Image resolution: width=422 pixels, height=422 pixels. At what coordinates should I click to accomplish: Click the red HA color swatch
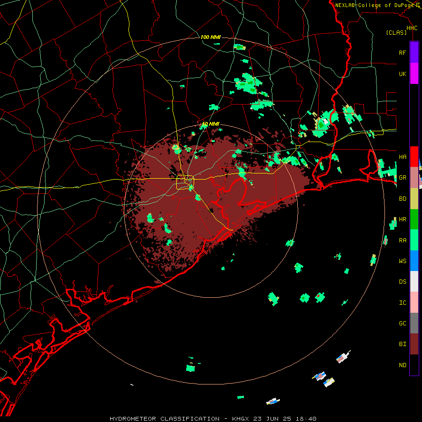click(x=414, y=157)
